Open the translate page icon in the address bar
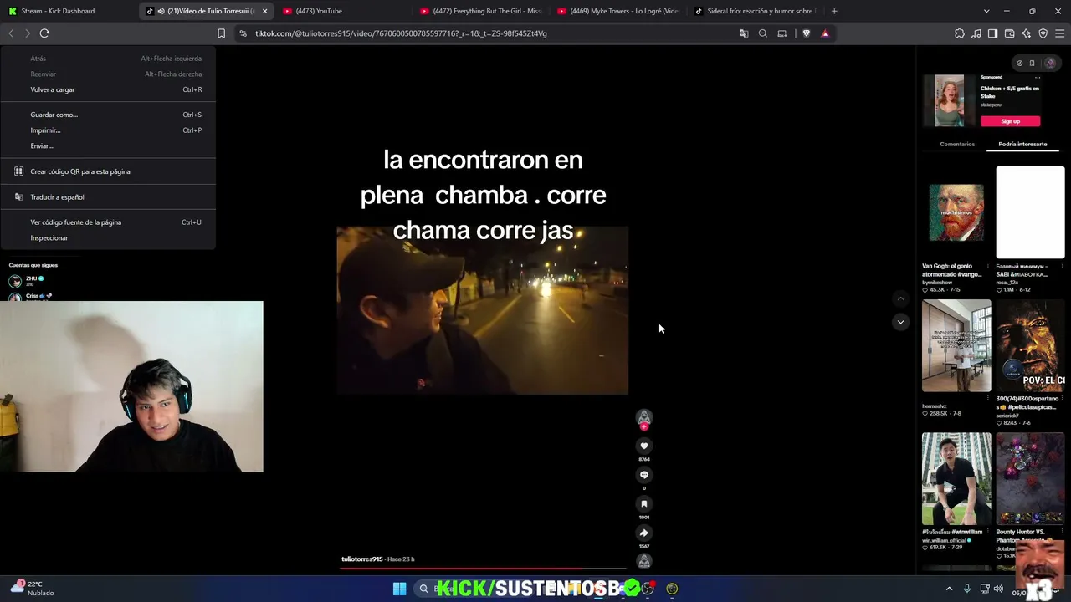 tap(744, 33)
